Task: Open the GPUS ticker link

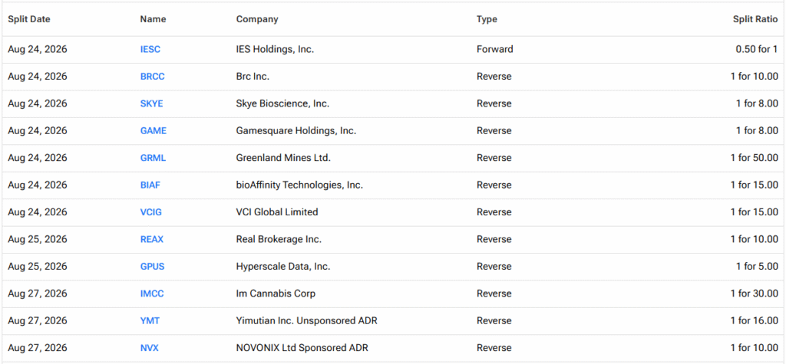Action: 153,267
